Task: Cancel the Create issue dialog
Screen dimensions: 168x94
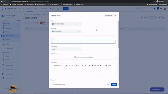Action: point(108,85)
